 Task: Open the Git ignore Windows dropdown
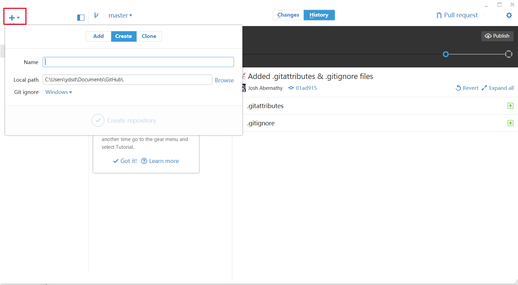(x=58, y=92)
